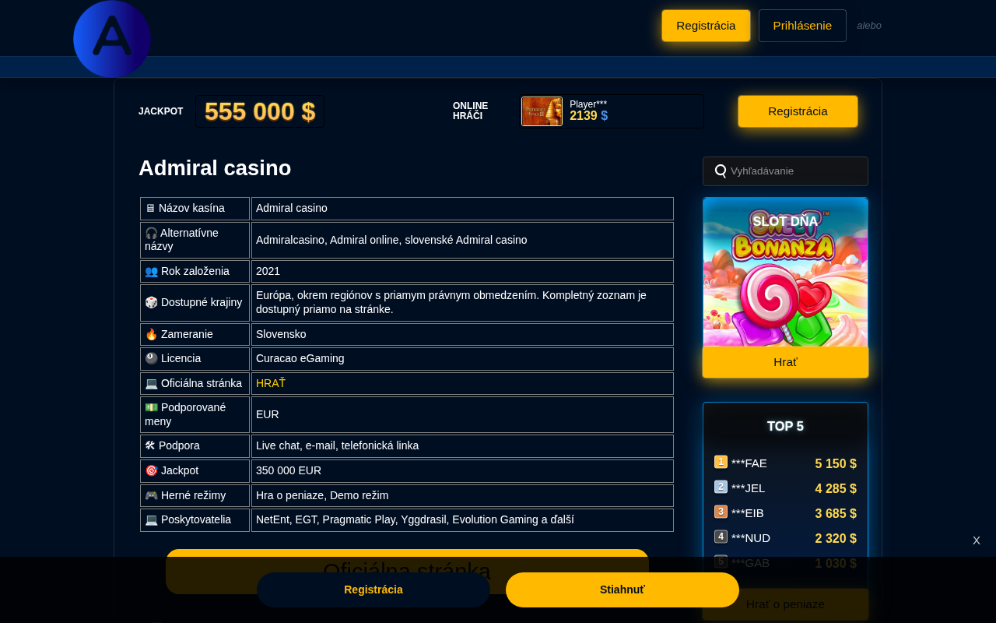Click the 350 000 EUR jackpot cell
The width and height of the screenshot is (996, 623).
point(462,471)
